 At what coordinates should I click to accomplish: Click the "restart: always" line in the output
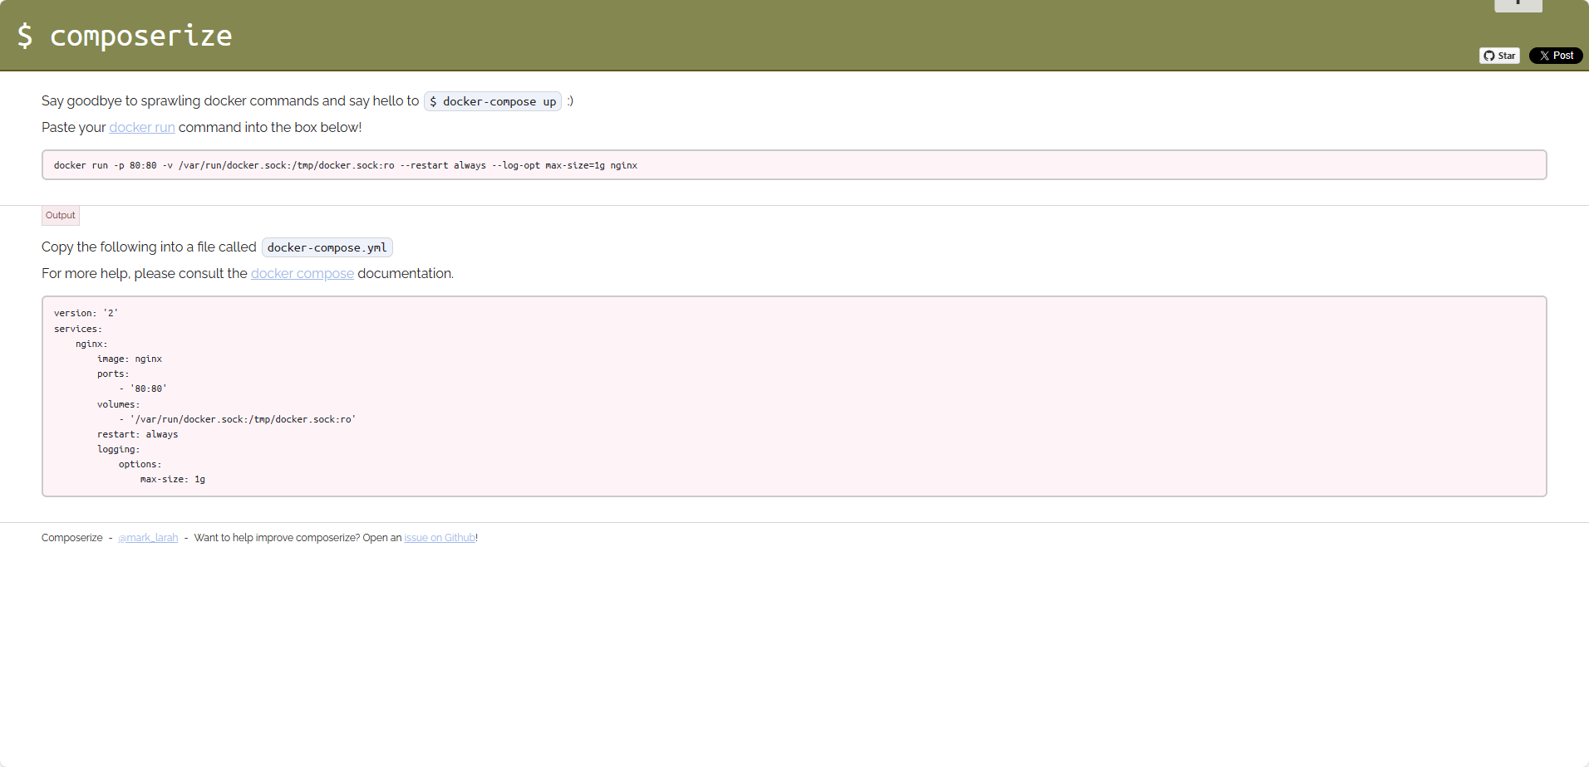[x=138, y=433]
